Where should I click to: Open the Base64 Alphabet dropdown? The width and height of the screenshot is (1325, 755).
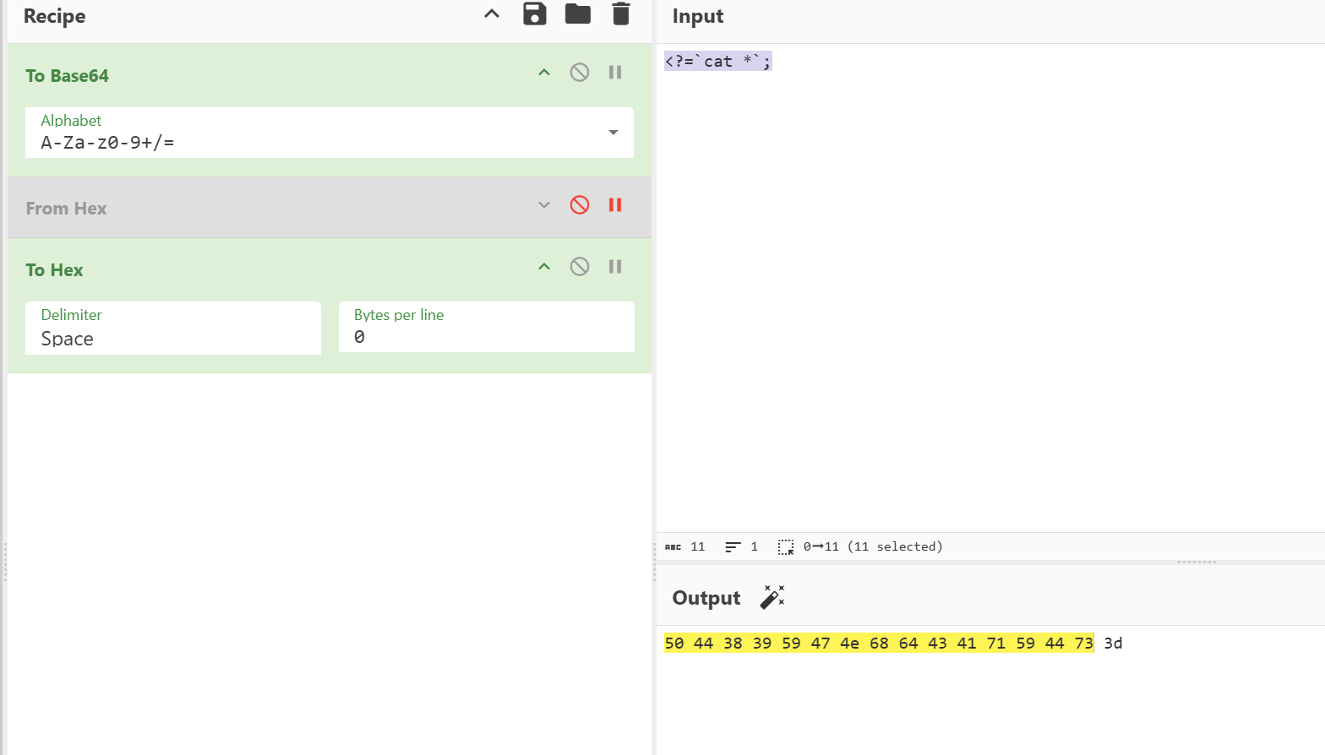[x=613, y=133]
